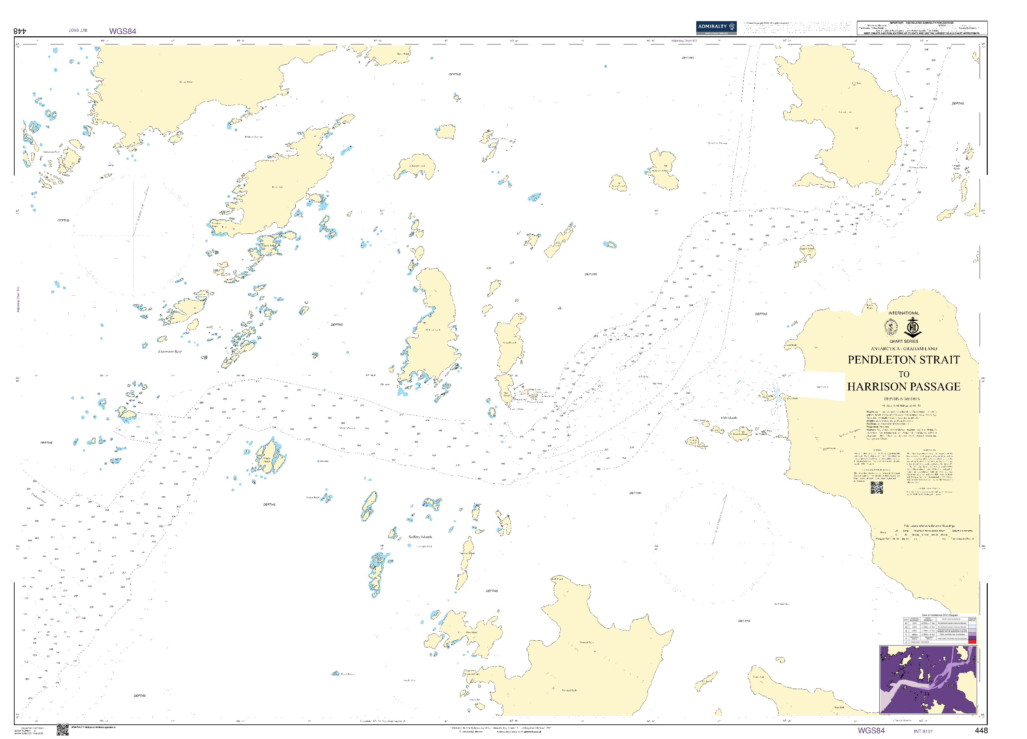Click the Extension Reef label
The width and height of the screenshot is (1027, 739).
(x=170, y=352)
